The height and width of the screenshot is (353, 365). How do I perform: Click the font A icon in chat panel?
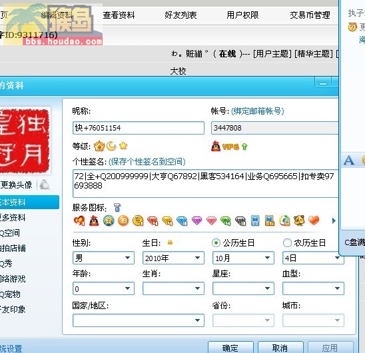349,161
